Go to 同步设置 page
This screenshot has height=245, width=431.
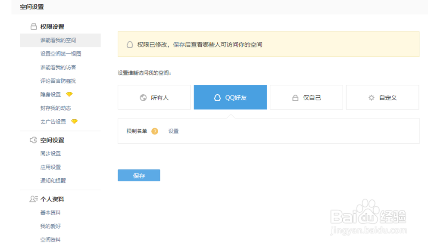click(x=50, y=154)
